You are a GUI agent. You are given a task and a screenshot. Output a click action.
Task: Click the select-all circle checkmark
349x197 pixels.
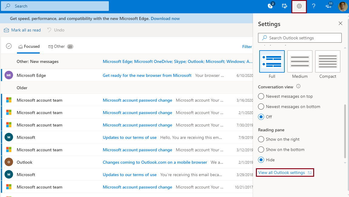pyautogui.click(x=9, y=46)
